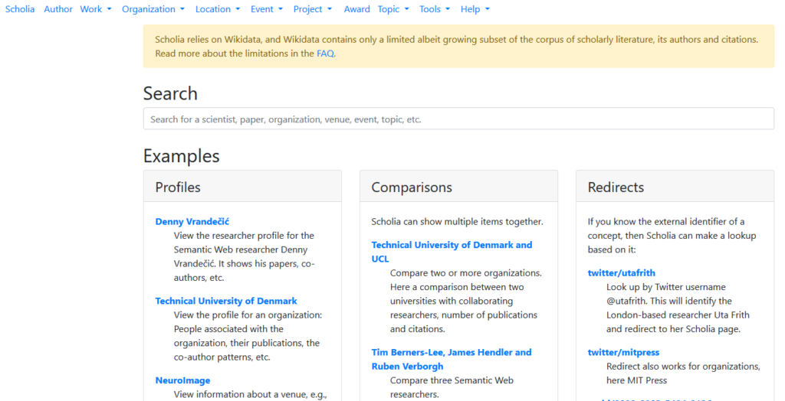The image size is (785, 401).
Task: Open the Scholia home link
Action: 20,9
